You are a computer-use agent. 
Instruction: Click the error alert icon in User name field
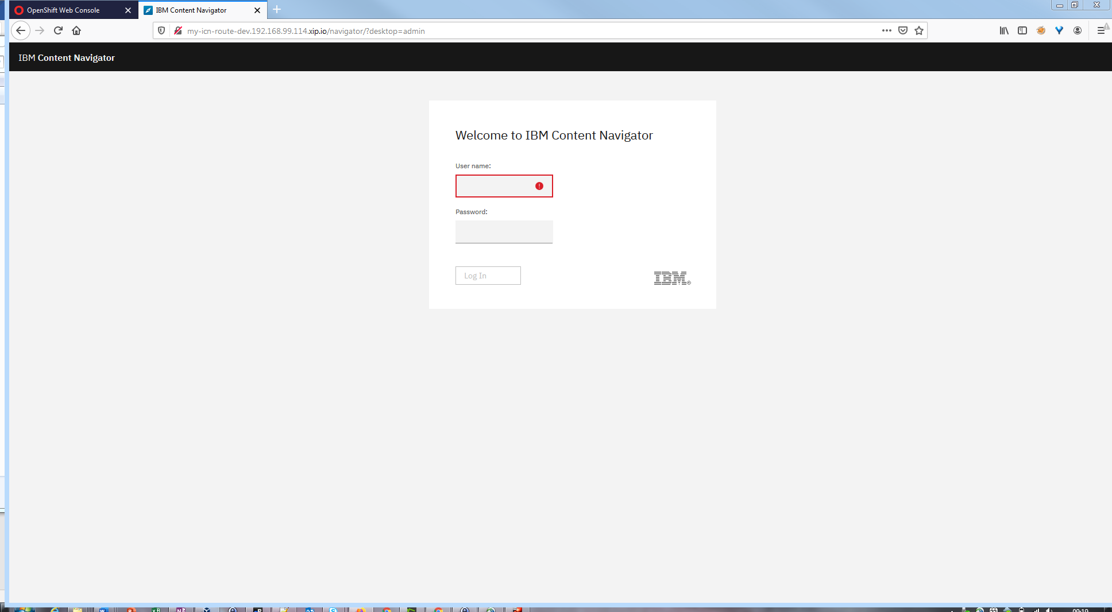pos(539,186)
